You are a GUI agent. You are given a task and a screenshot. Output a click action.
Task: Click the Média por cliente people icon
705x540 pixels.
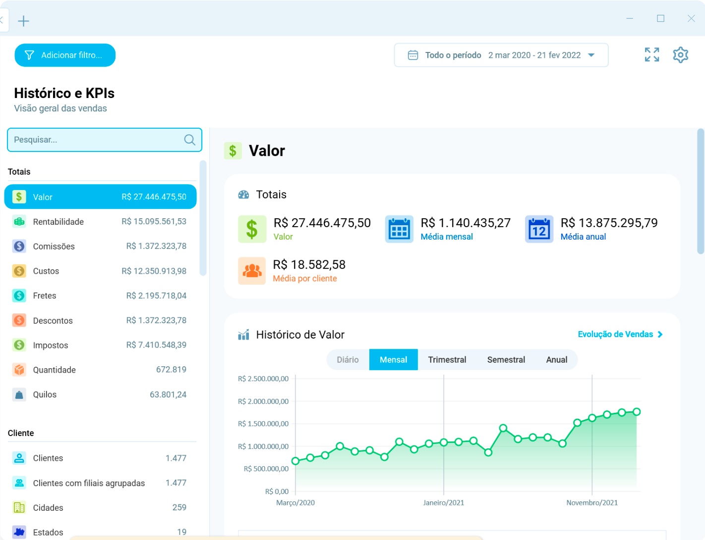[x=252, y=271]
